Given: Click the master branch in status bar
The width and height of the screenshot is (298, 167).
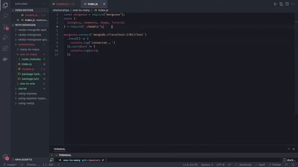Looking at the screenshot, I should pos(10,165).
